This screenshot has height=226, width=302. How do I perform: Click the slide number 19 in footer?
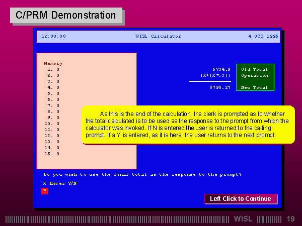[x=290, y=219]
